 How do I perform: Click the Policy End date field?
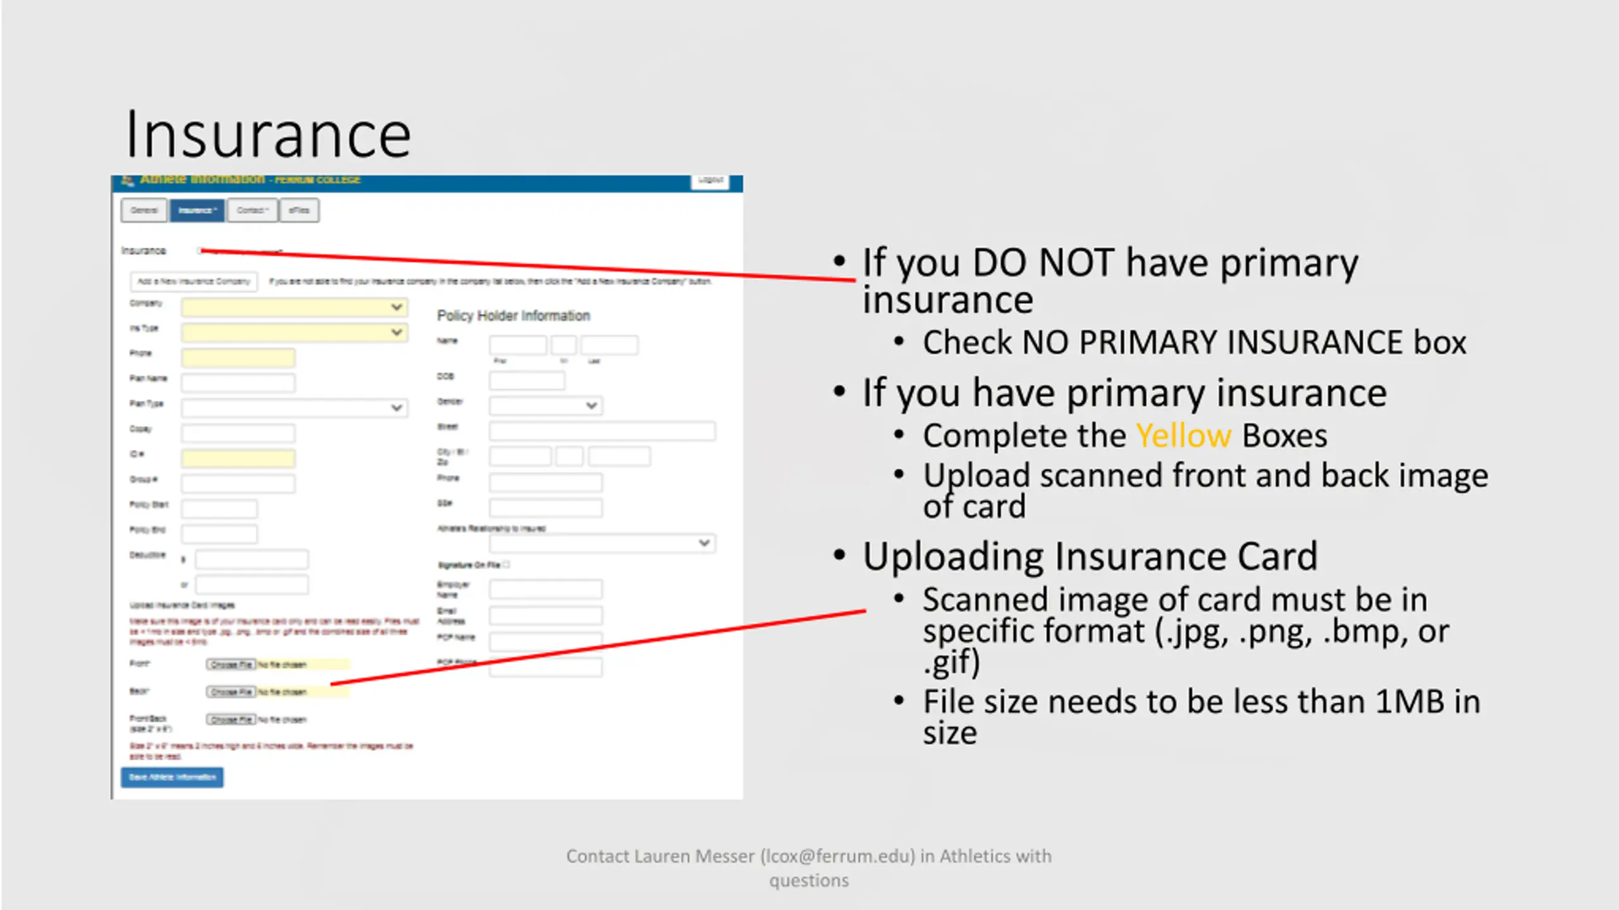pyautogui.click(x=219, y=534)
